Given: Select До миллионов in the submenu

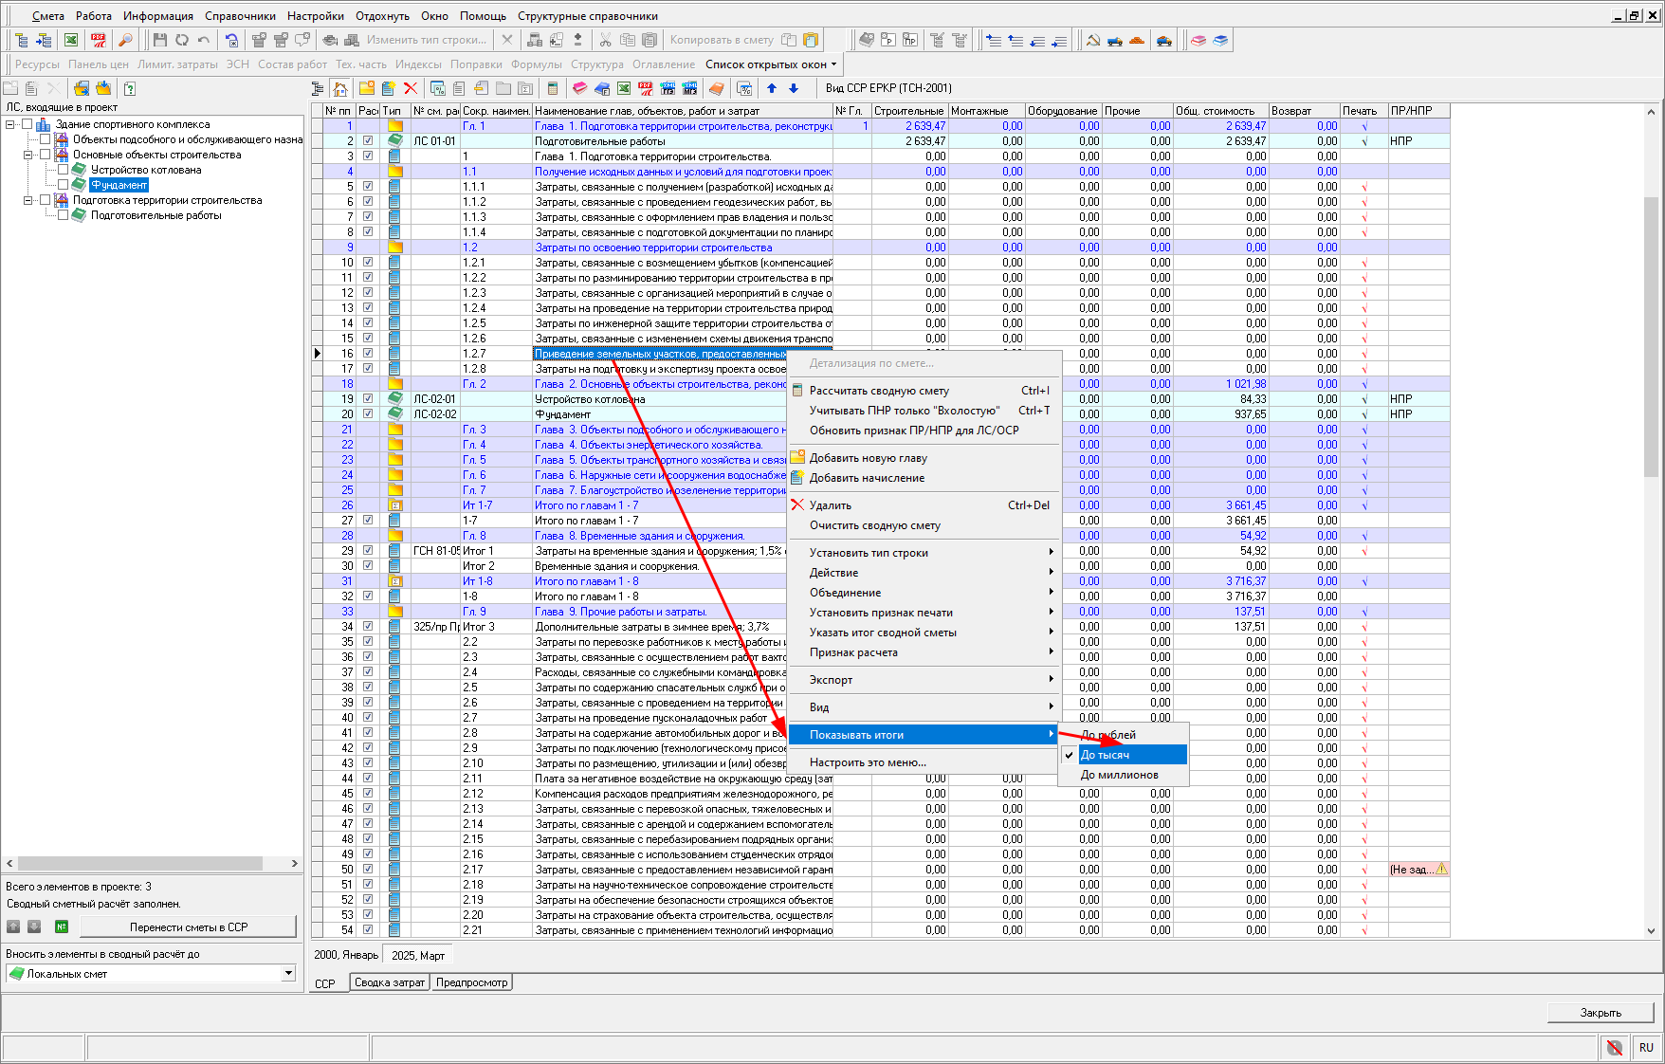Looking at the screenshot, I should tap(1120, 775).
